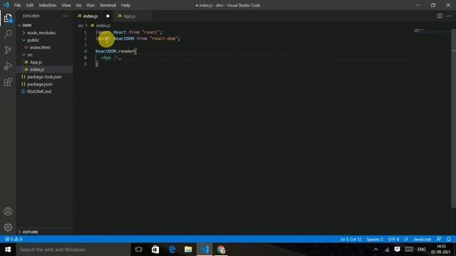This screenshot has height=256, width=456.
Task: Open the Run menu
Action: coord(90,5)
